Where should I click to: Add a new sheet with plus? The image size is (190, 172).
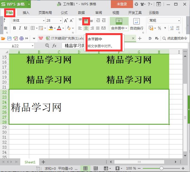coord(43,162)
